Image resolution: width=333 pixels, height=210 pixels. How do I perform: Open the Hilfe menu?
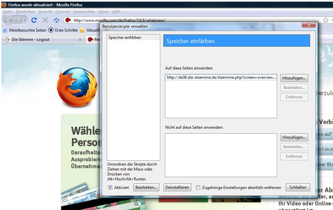point(116,12)
